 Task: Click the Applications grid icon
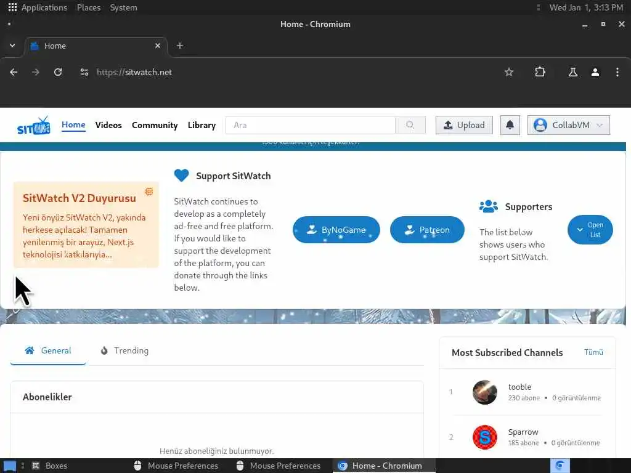pyautogui.click(x=12, y=7)
